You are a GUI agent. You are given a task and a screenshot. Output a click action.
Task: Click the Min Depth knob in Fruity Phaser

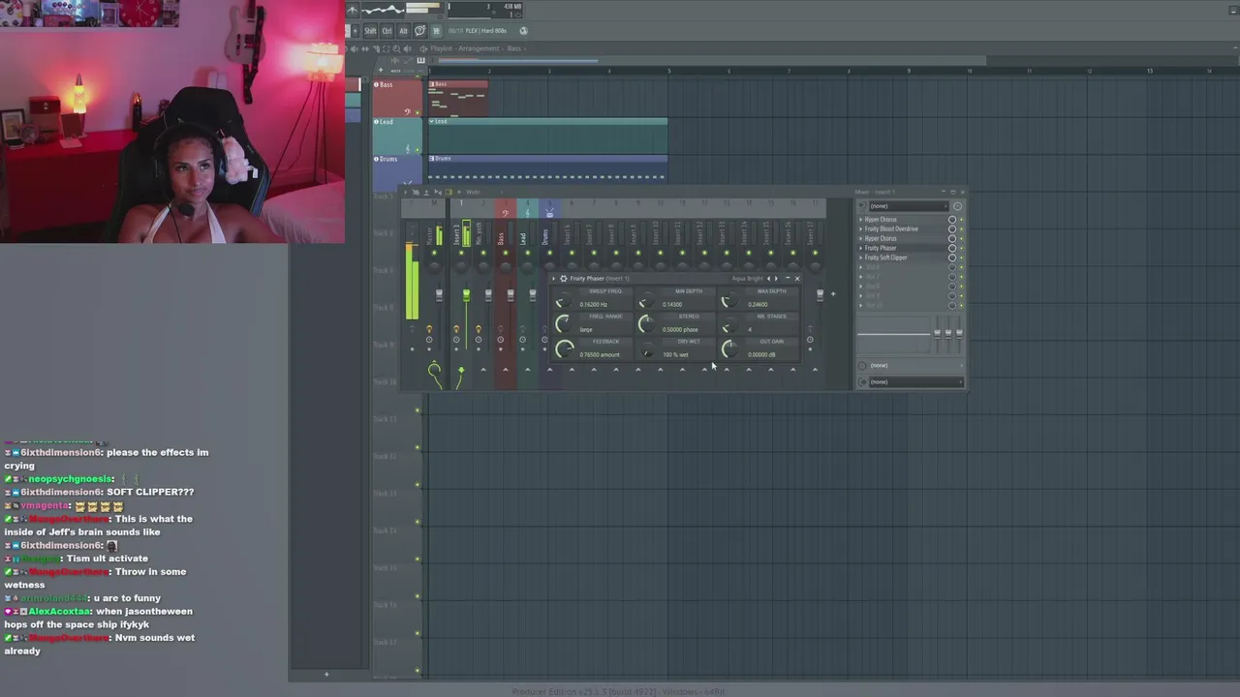(x=647, y=299)
